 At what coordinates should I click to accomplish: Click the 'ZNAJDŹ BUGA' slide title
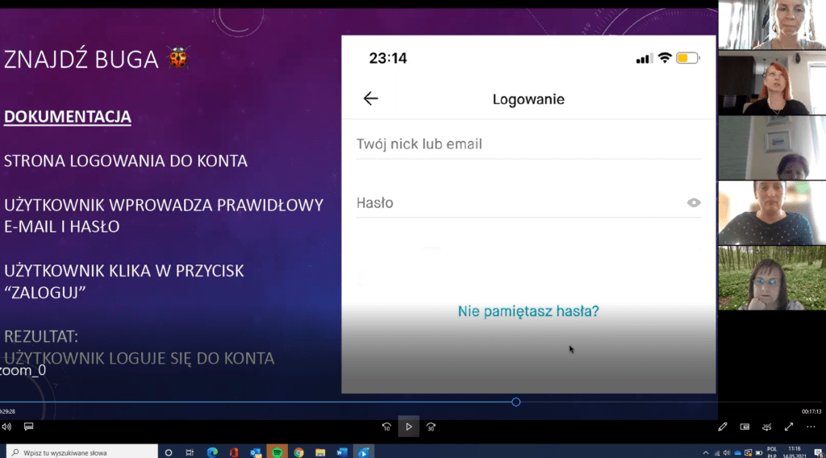(x=81, y=59)
